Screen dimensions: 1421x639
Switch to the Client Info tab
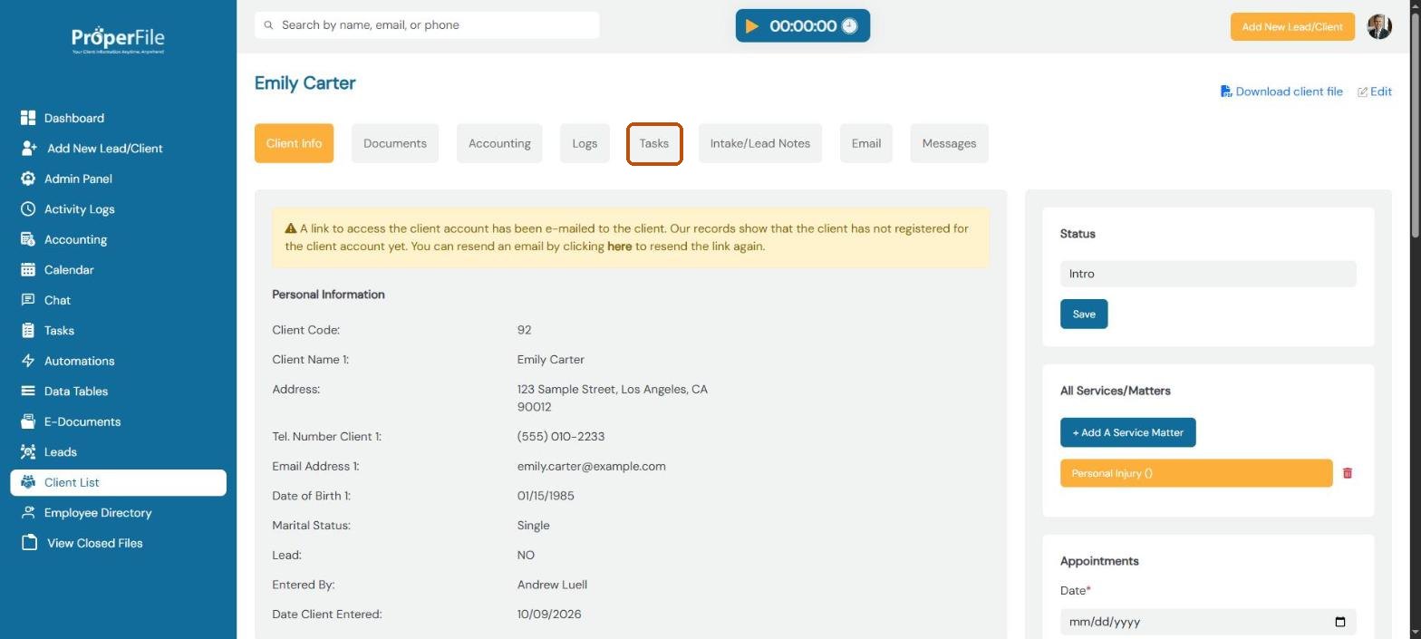point(294,143)
